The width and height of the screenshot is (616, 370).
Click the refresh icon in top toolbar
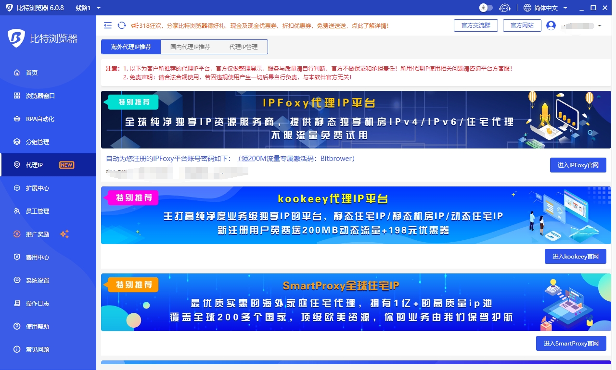coord(122,25)
